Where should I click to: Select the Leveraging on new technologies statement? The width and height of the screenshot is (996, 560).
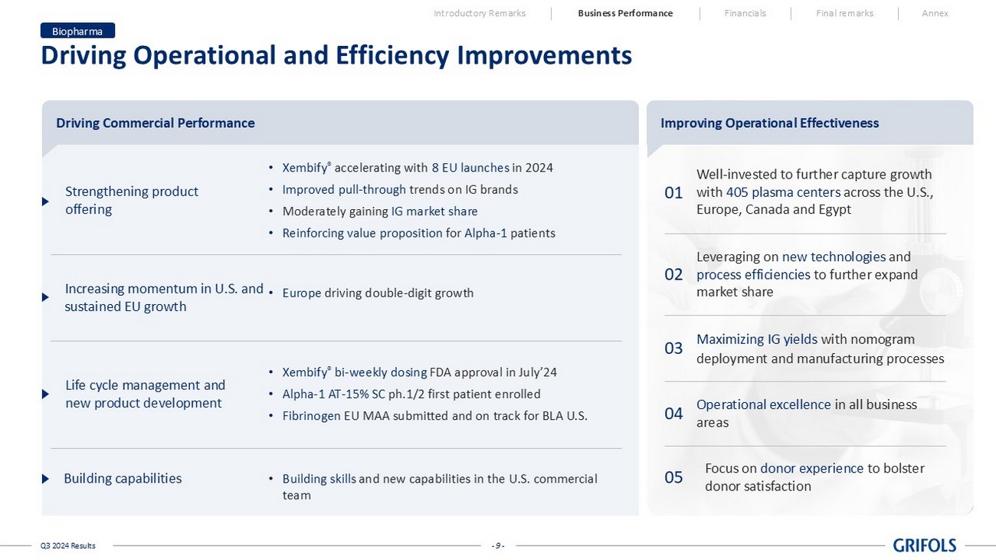coord(808,274)
